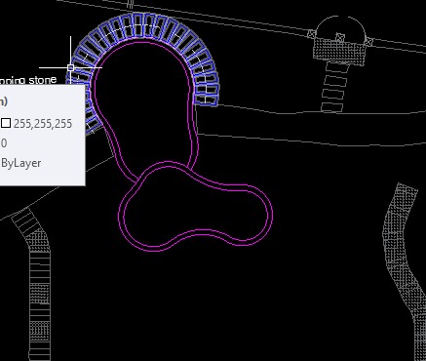Click the left crossed-square node on the semicircle

point(312,33)
